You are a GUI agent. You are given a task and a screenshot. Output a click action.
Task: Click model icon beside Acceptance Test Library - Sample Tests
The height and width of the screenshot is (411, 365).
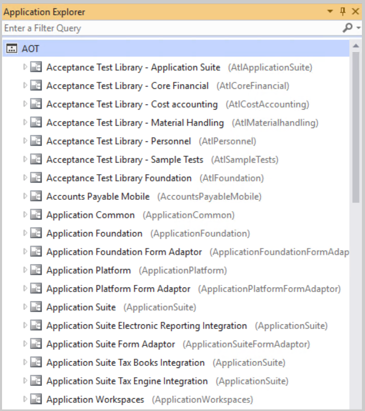click(36, 159)
